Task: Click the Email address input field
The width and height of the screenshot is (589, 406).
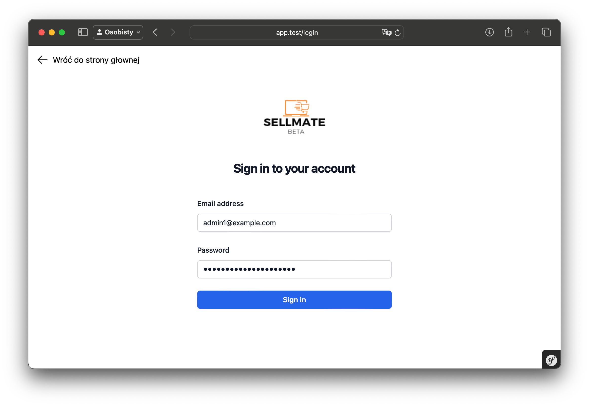Action: (294, 223)
